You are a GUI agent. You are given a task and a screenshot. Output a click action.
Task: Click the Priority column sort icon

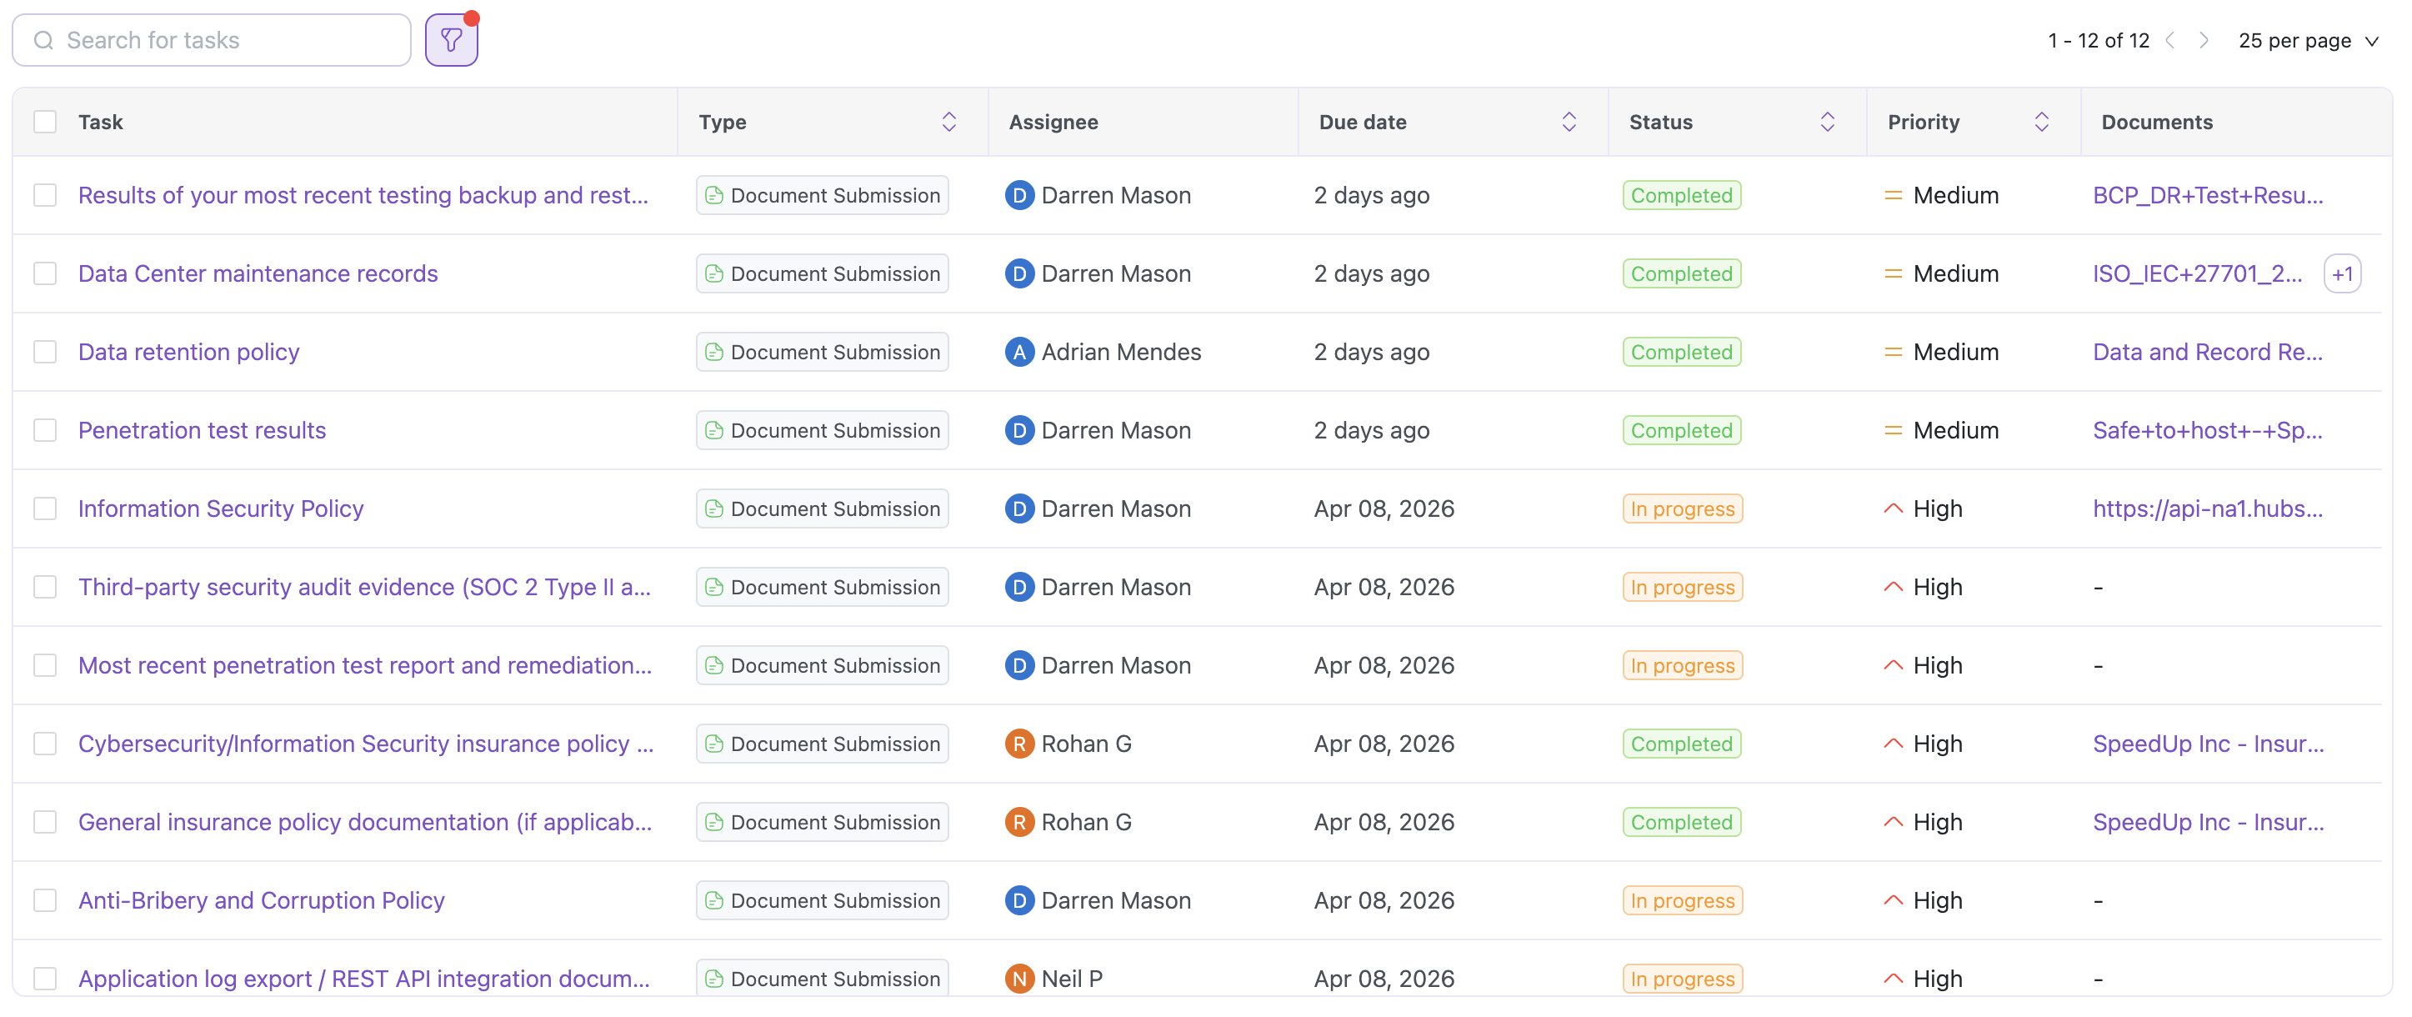click(2041, 122)
